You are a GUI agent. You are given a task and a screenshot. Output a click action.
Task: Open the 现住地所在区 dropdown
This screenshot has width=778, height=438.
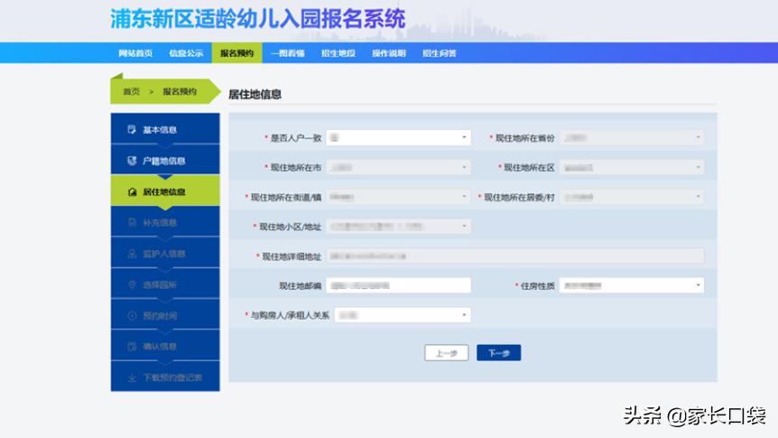(x=632, y=167)
